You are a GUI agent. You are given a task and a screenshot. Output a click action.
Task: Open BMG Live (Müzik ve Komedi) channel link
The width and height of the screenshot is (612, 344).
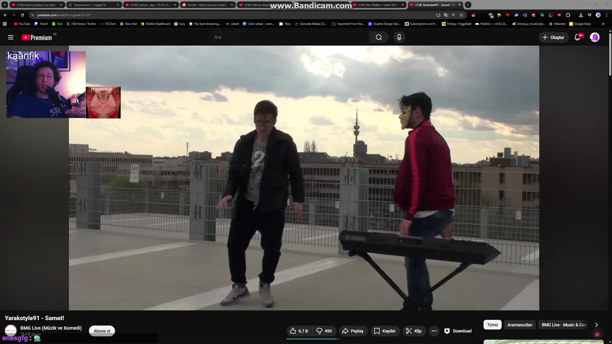click(51, 328)
